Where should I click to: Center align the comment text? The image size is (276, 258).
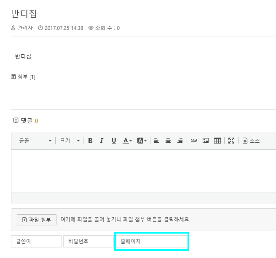click(x=168, y=141)
